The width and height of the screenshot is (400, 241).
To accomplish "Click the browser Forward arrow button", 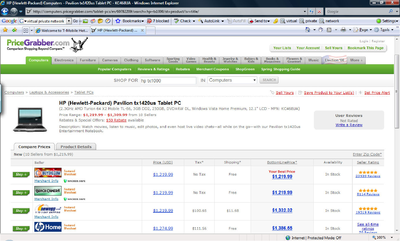I will (x=14, y=12).
